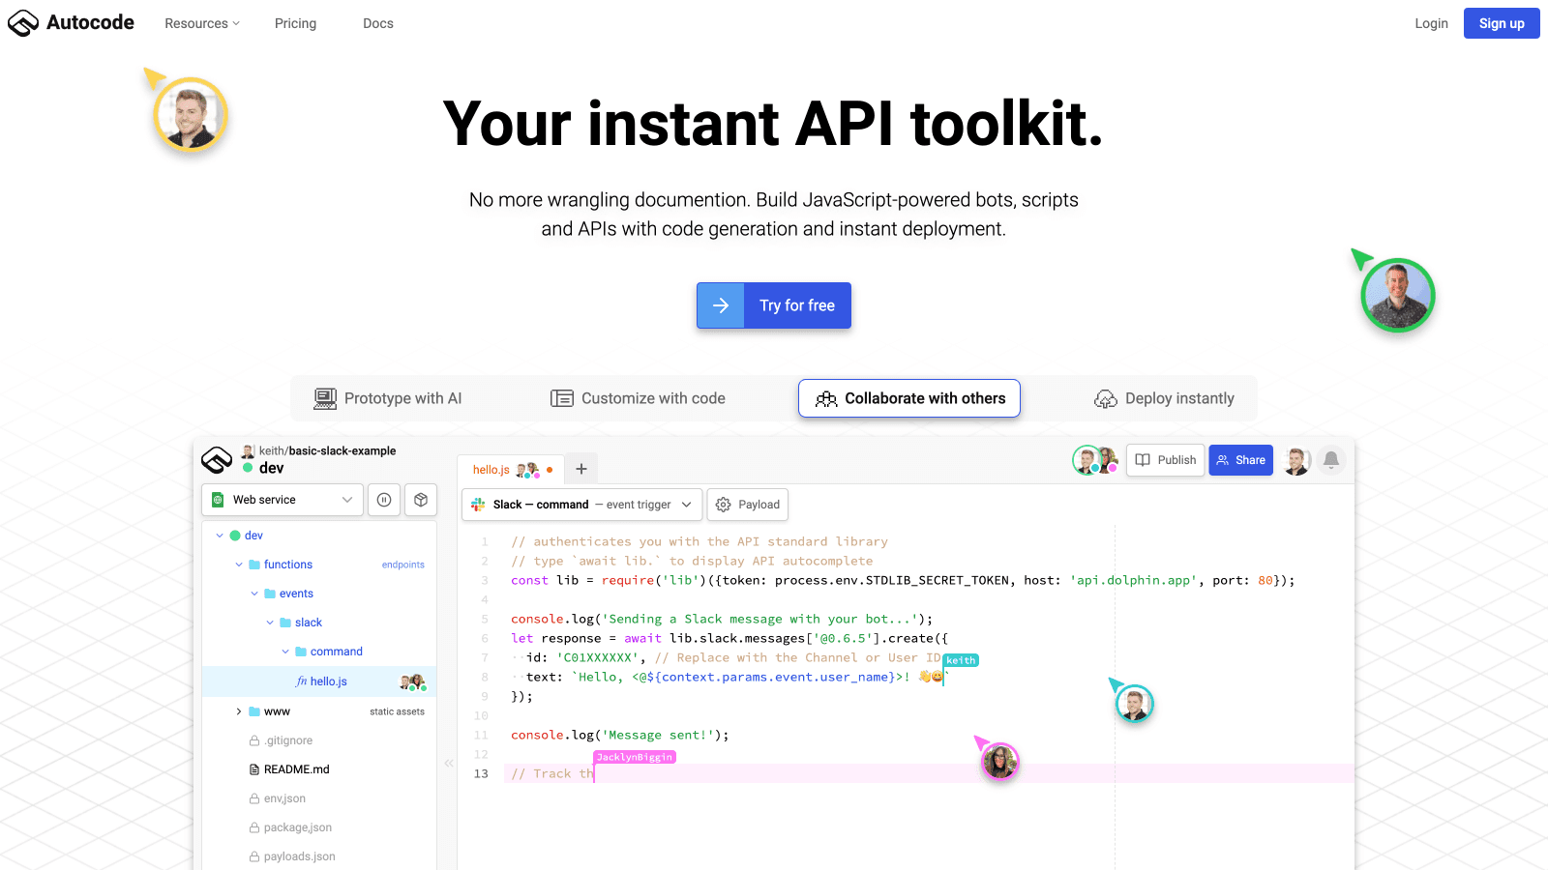Click line number 13 in the editor

481,773
